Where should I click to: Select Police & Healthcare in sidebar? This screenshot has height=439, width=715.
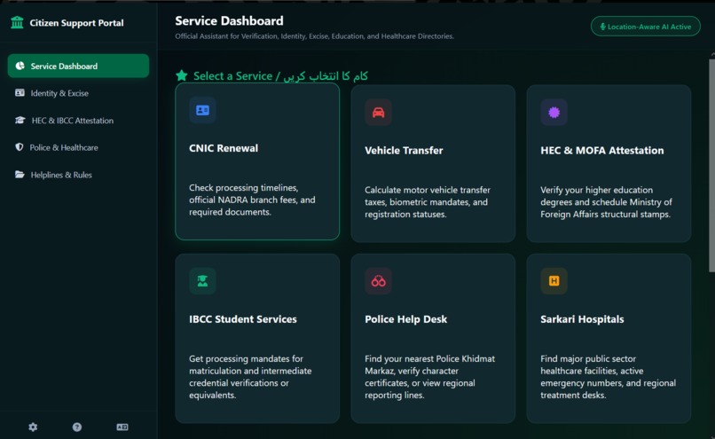78,147
